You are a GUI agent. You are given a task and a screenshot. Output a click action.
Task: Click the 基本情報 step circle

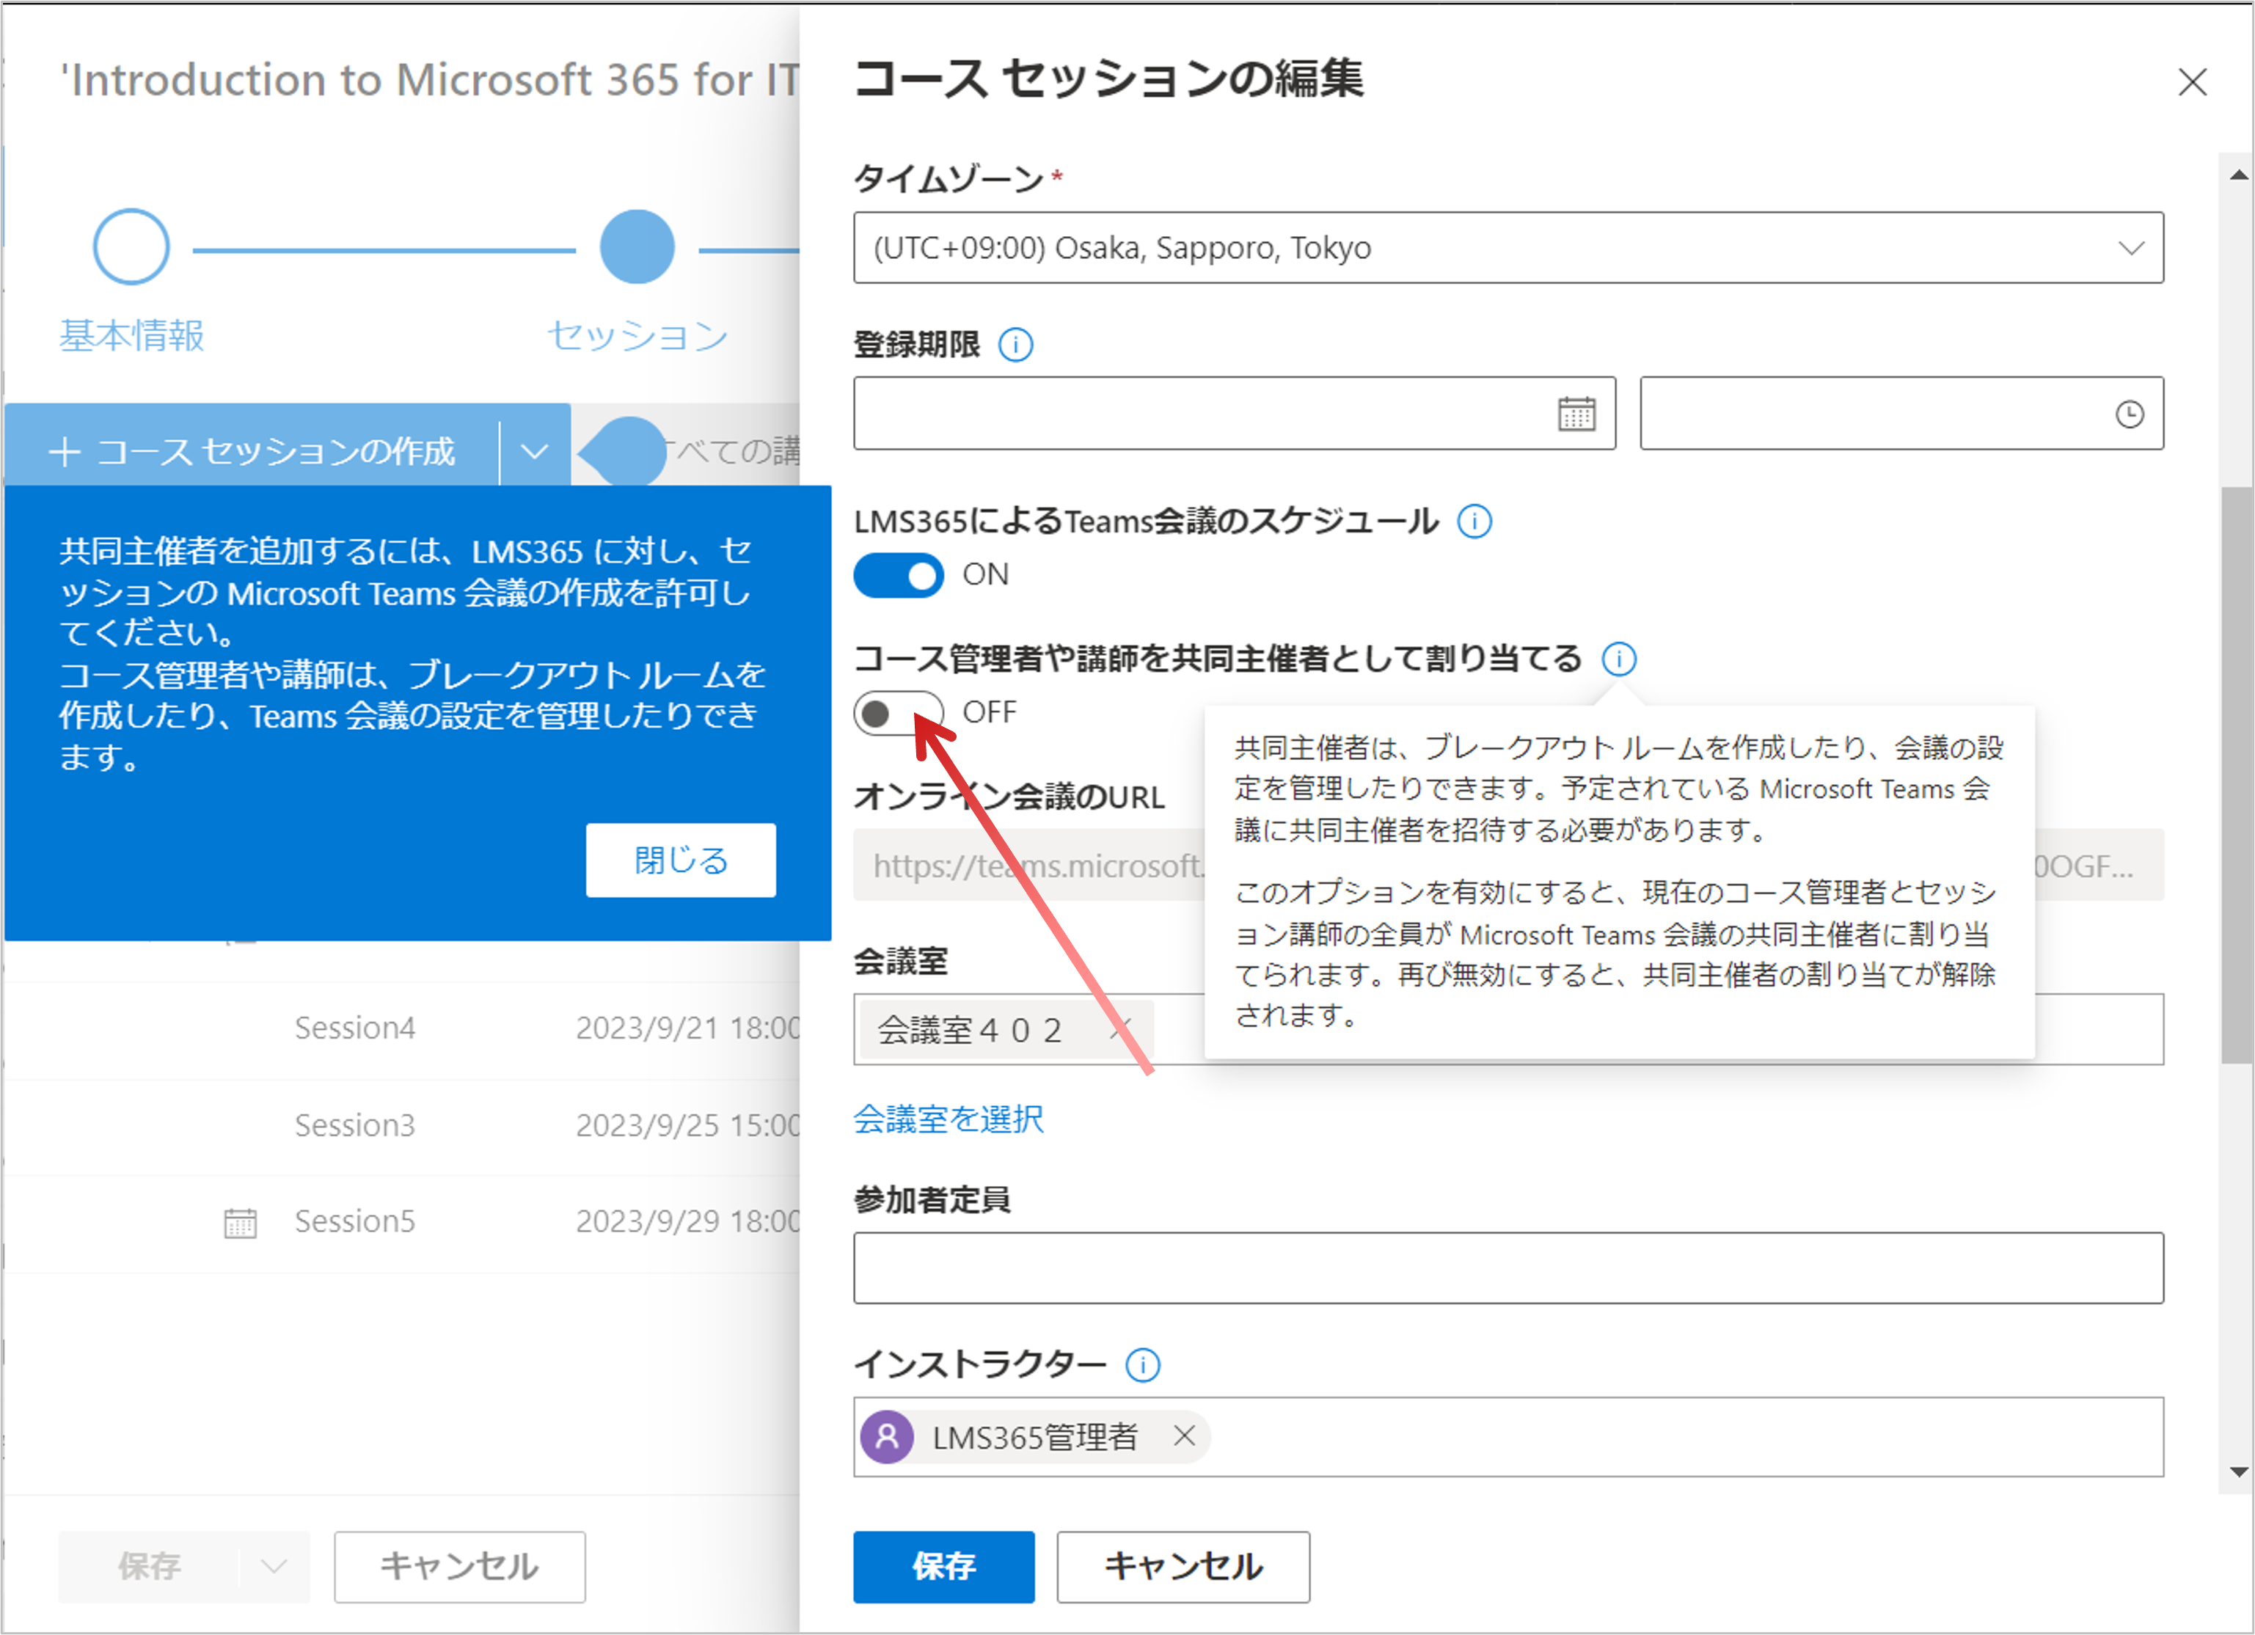131,246
